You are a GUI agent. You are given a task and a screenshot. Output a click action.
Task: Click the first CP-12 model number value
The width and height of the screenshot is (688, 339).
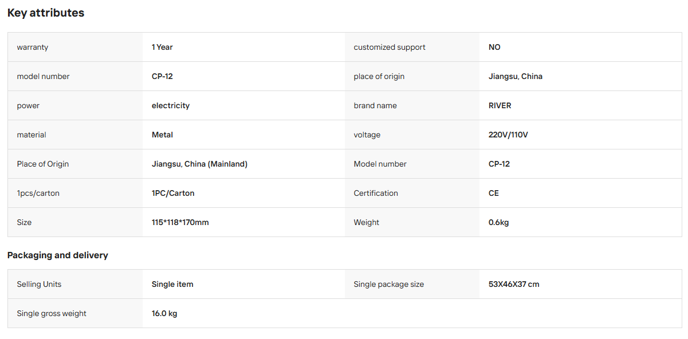pyautogui.click(x=162, y=76)
